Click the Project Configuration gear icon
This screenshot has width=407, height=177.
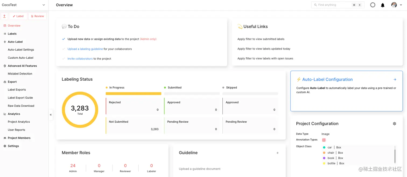pos(394,123)
